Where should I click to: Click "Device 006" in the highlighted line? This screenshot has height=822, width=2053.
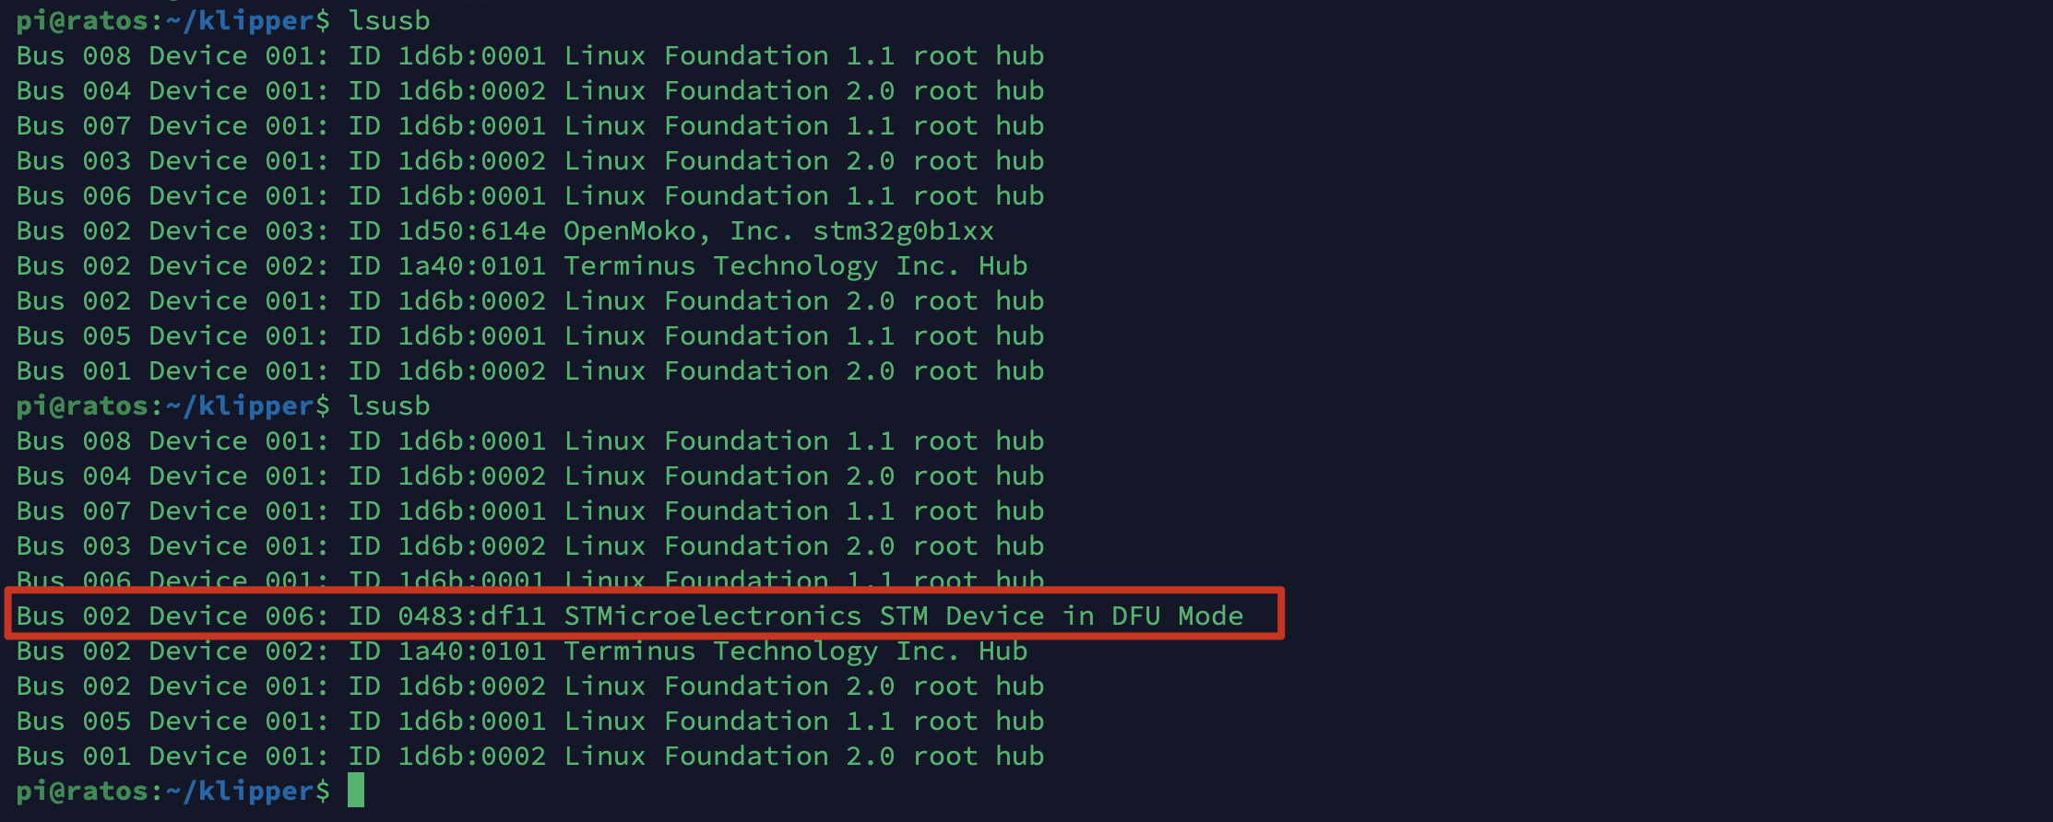pyautogui.click(x=239, y=616)
